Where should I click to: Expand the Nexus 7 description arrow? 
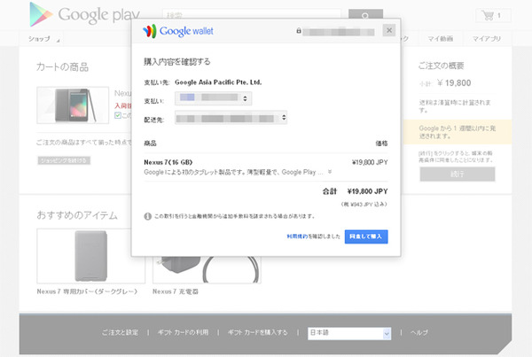pyautogui.click(x=330, y=172)
